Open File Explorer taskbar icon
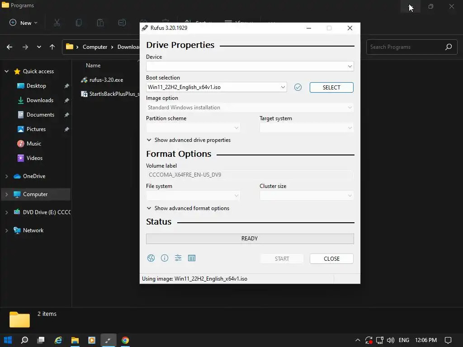The height and width of the screenshot is (347, 463). pos(75,340)
